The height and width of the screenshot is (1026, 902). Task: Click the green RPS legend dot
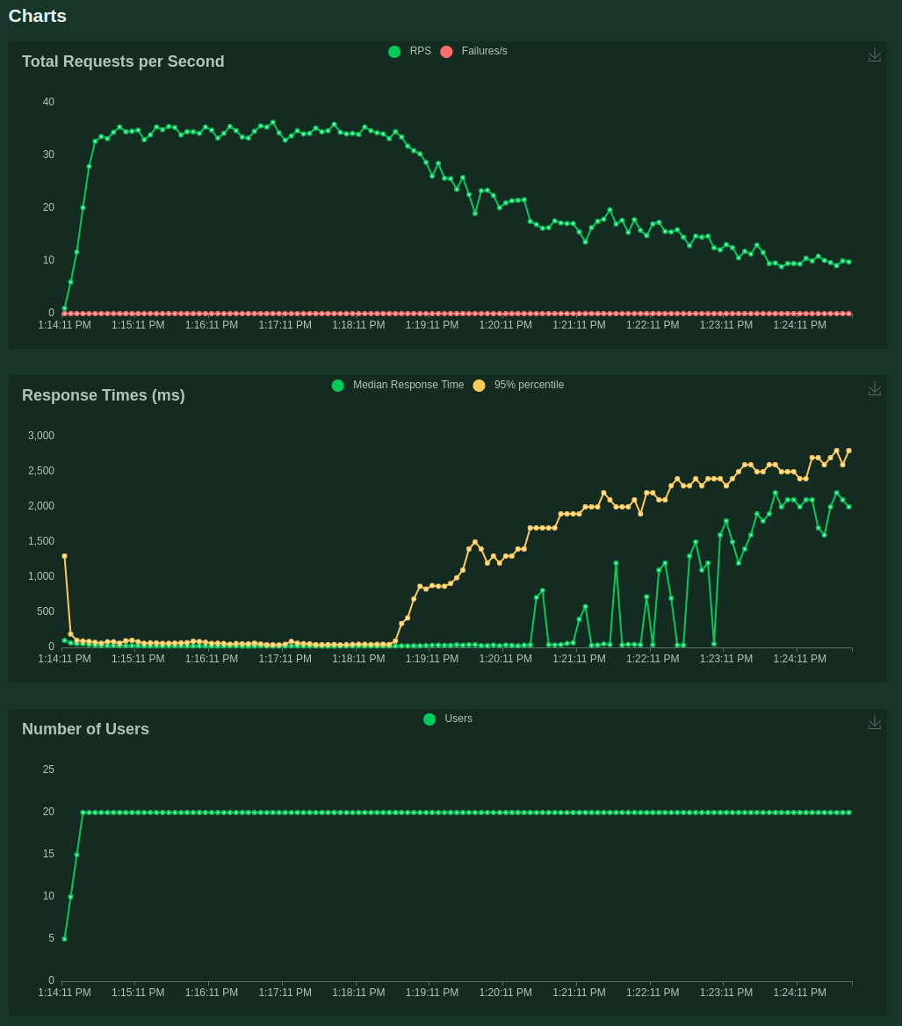coord(394,51)
